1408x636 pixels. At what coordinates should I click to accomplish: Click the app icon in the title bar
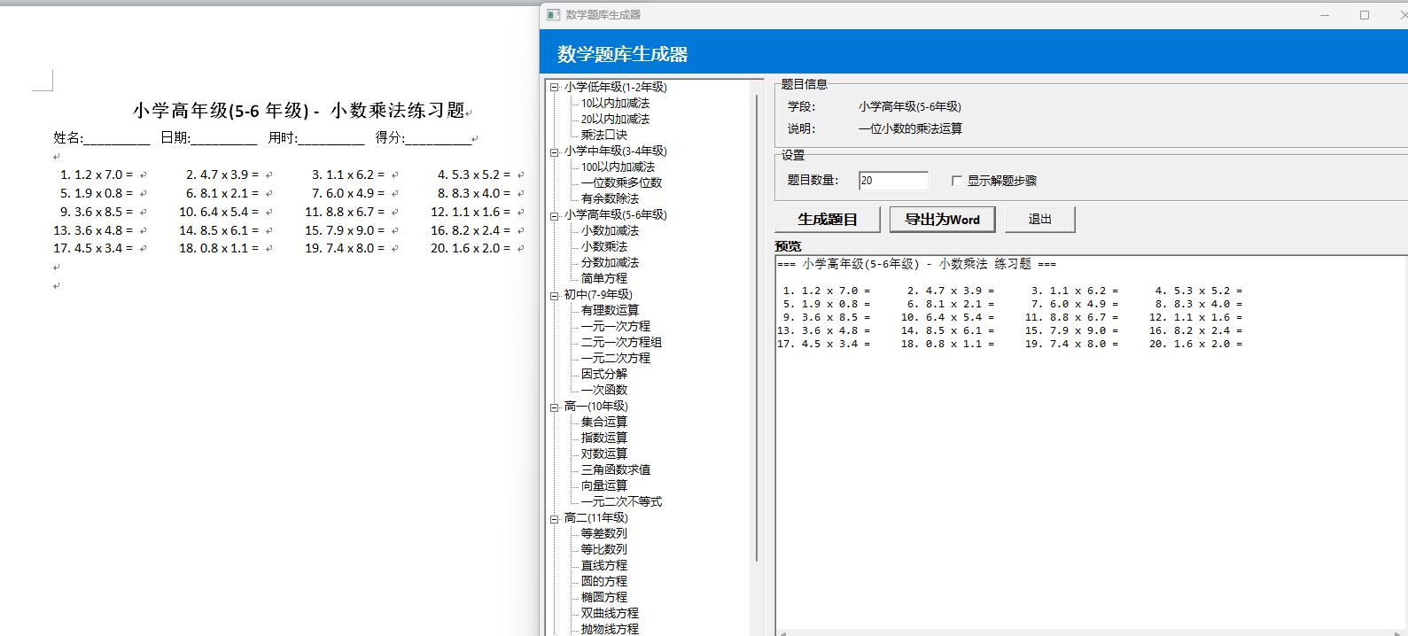point(554,15)
